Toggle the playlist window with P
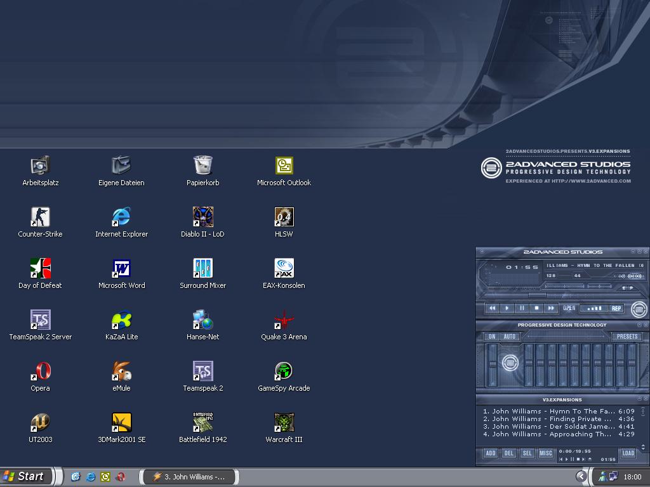Screen dimensions: 650x487 632,289
